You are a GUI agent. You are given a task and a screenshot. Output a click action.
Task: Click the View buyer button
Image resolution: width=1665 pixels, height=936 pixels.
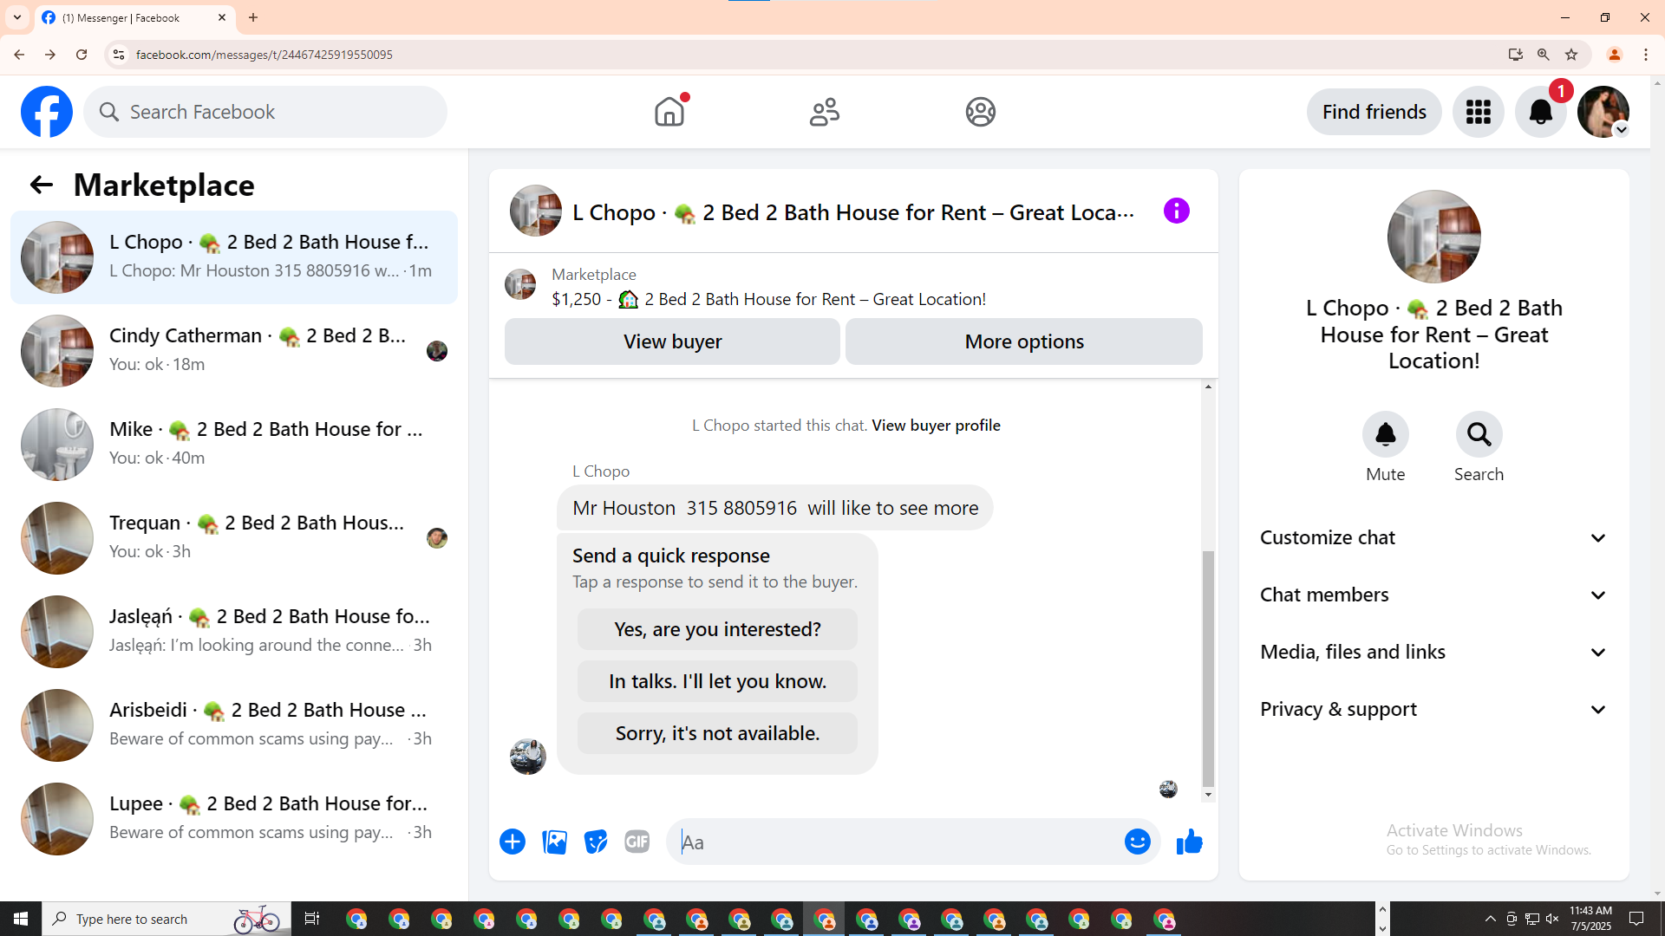pyautogui.click(x=672, y=341)
